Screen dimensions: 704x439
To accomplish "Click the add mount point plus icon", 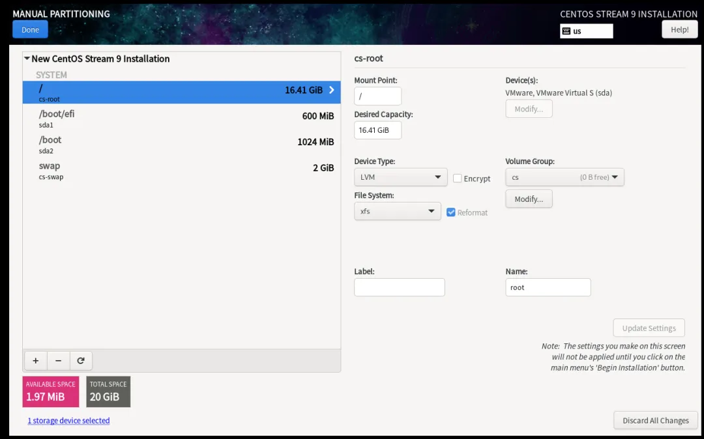I will coord(36,361).
